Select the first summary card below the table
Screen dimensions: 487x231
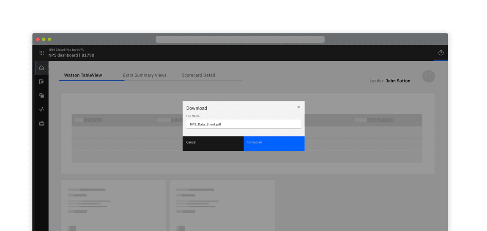[x=113, y=205]
